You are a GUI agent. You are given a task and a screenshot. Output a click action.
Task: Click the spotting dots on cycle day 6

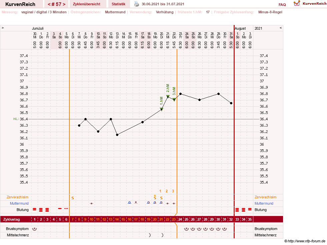click(x=66, y=209)
